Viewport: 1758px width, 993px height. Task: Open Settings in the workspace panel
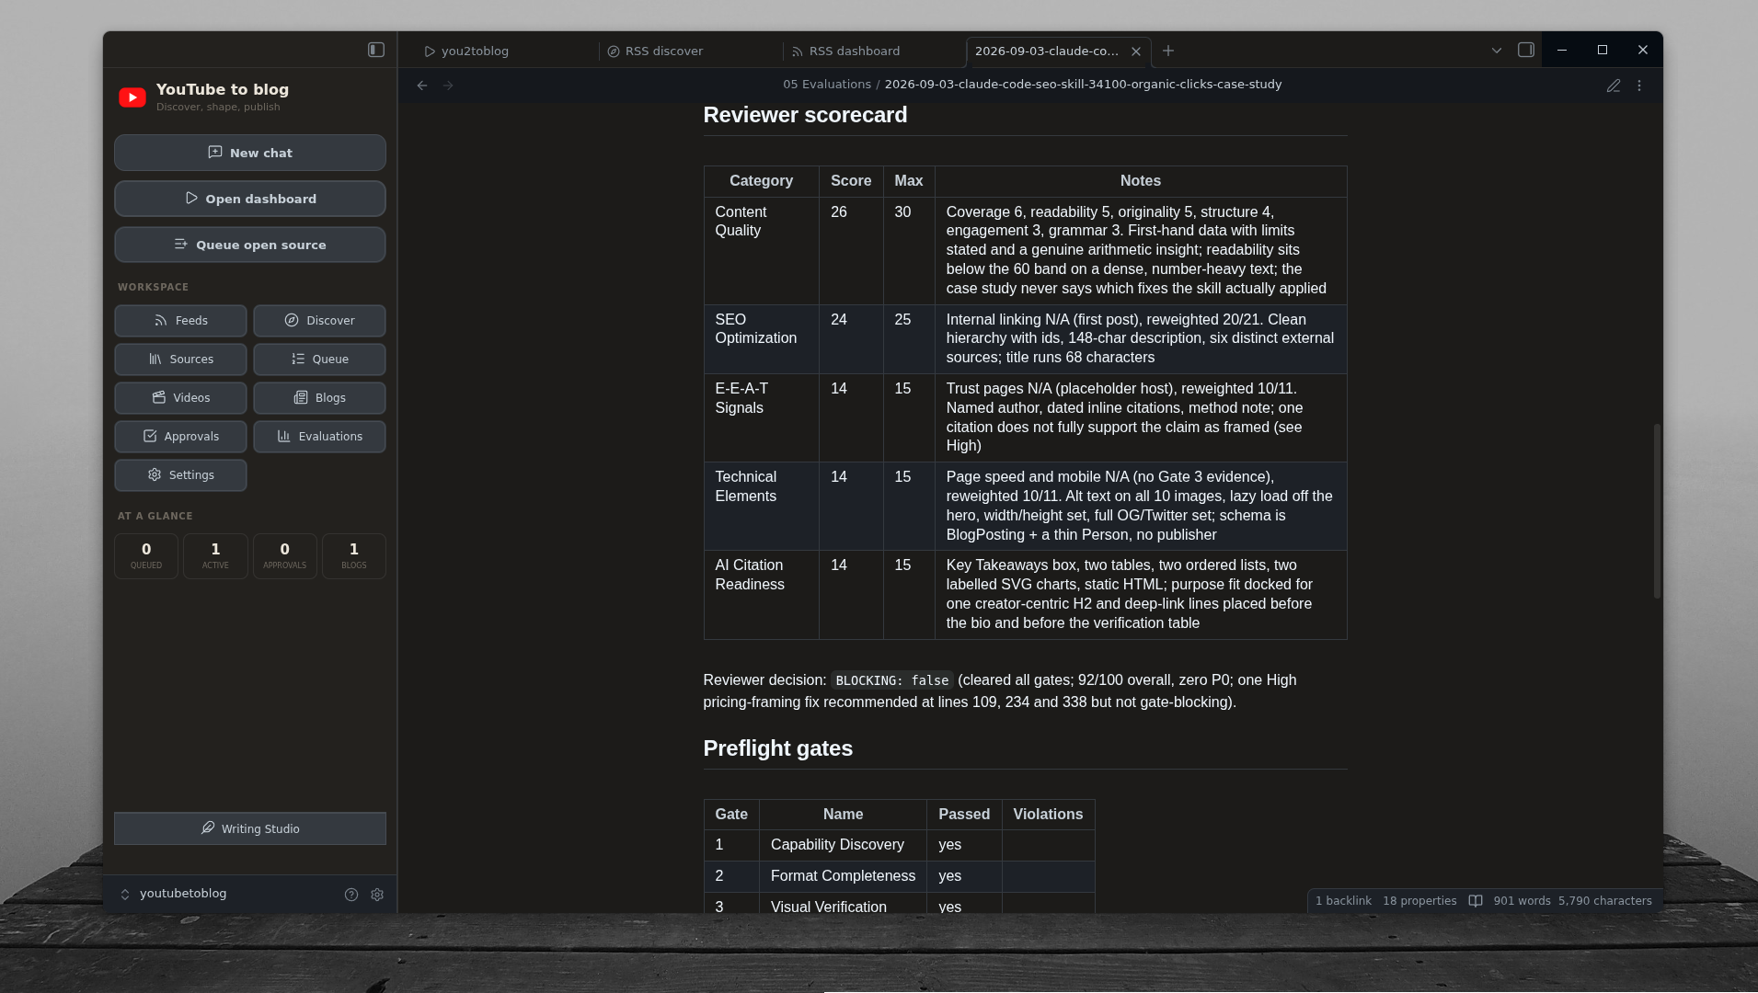pyautogui.click(x=180, y=475)
